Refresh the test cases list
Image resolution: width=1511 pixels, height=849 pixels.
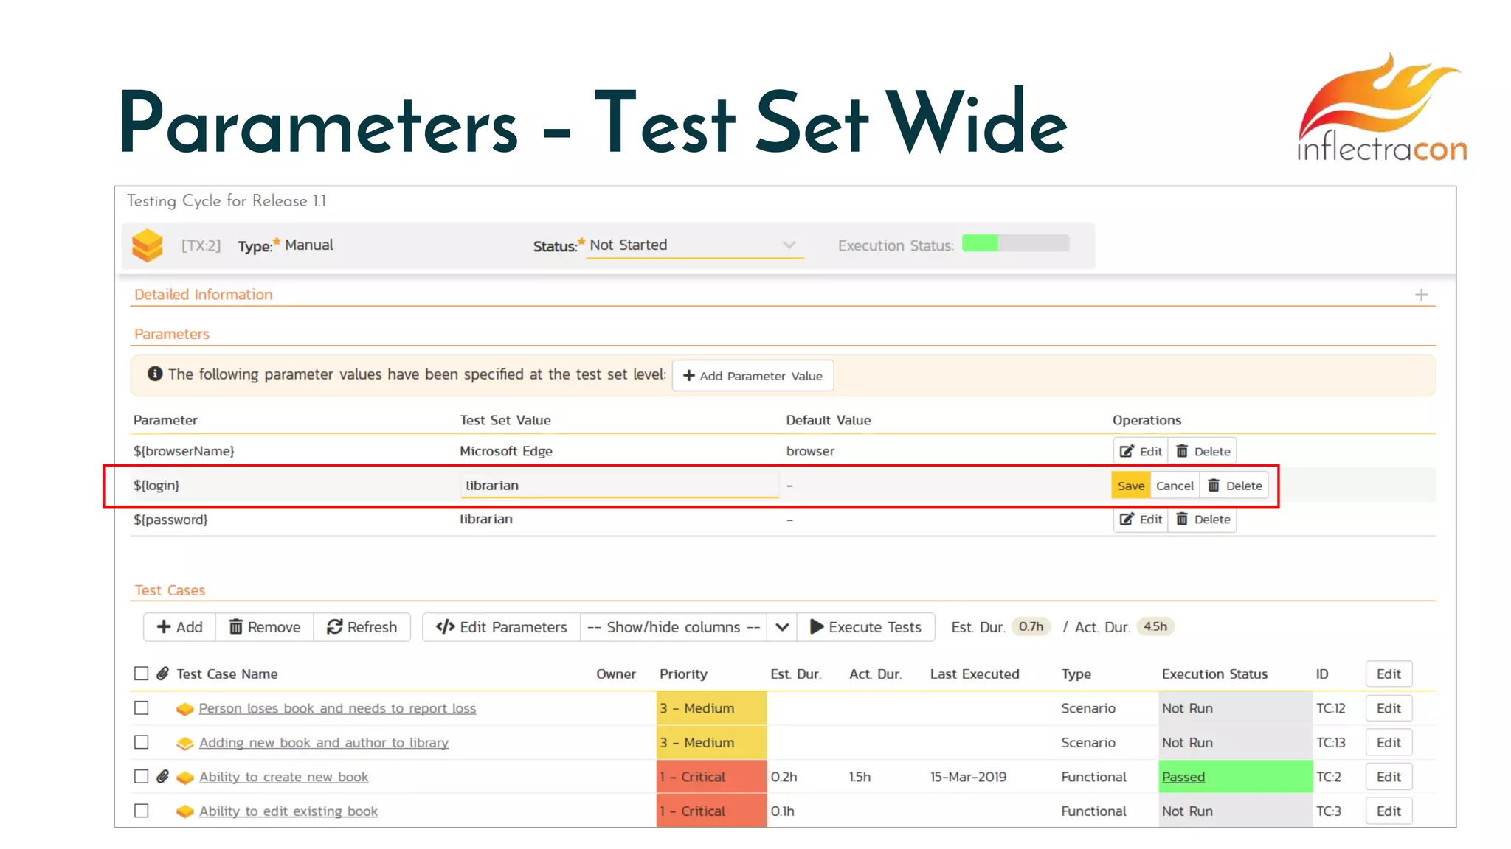[362, 627]
